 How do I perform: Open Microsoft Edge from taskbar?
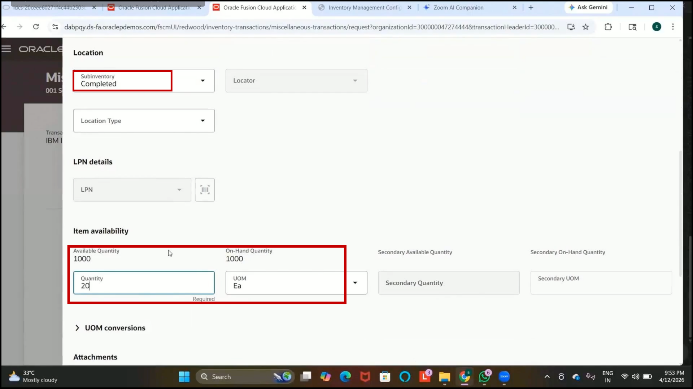(345, 377)
